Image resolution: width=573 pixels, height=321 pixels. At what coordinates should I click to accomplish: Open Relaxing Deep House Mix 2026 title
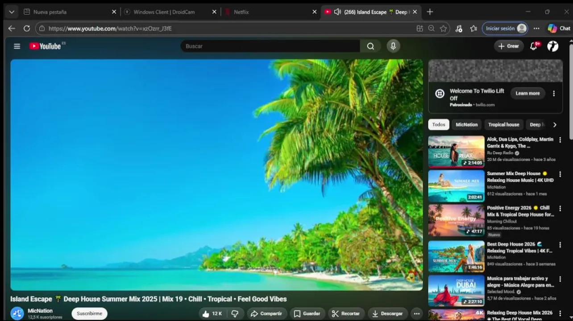click(x=519, y=316)
